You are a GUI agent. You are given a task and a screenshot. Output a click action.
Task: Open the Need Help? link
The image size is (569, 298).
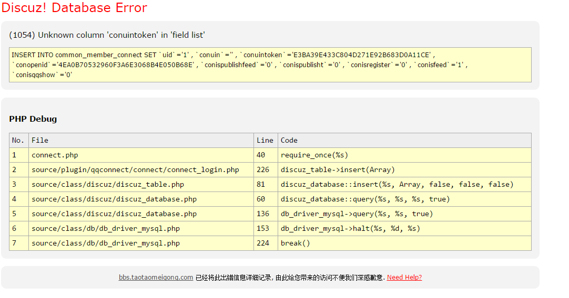404,278
